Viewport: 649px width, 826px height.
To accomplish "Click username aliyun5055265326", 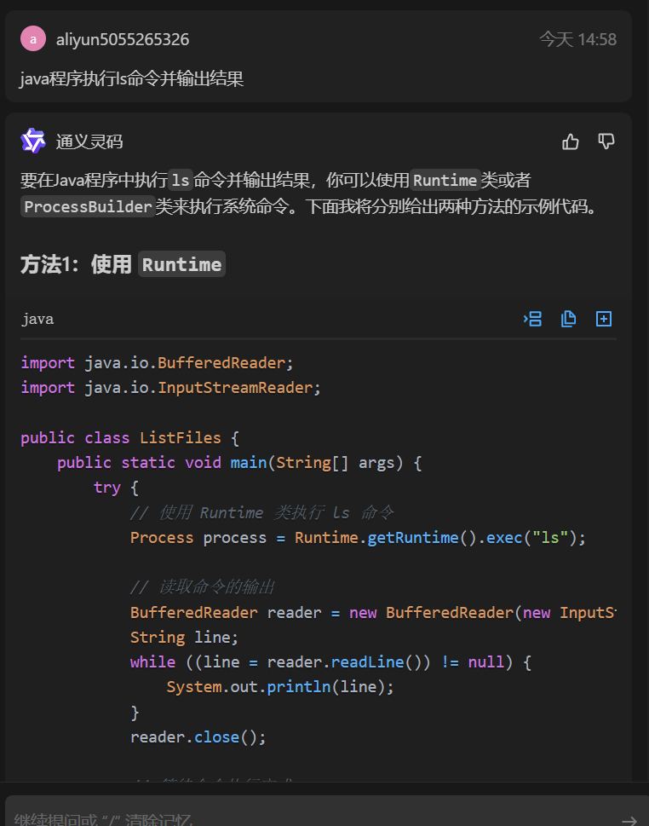I will [123, 39].
